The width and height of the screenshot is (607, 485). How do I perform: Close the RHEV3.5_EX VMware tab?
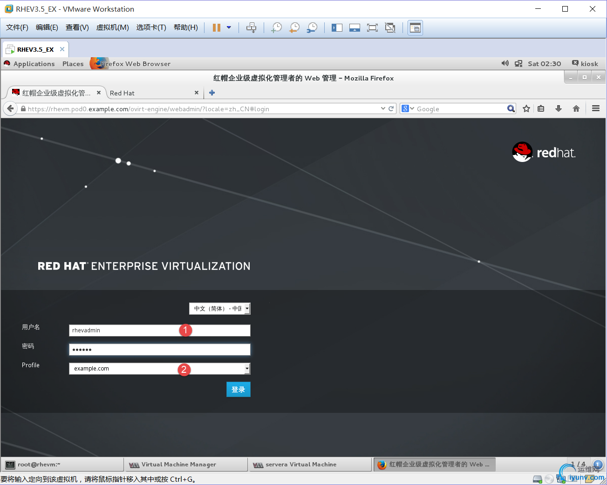coord(62,49)
